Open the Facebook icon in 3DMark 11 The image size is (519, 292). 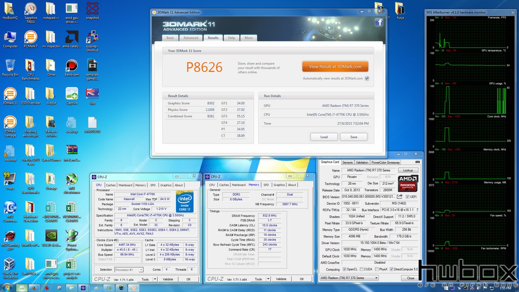(379, 23)
